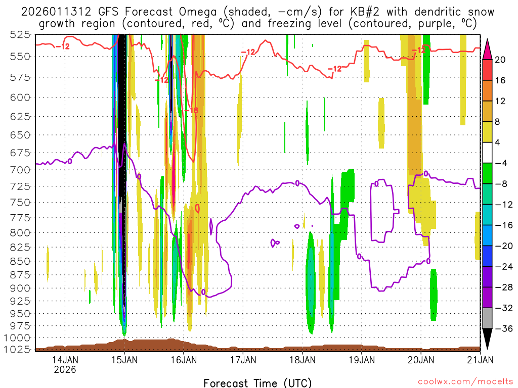Screen dimensions: 518x388
Task: Click the 21JAN time axis label
Action: [481, 360]
